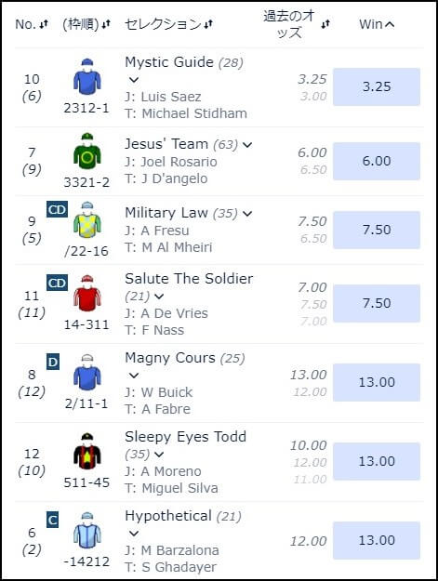Select Hypothetical 13.00 win odds button

pos(377,540)
